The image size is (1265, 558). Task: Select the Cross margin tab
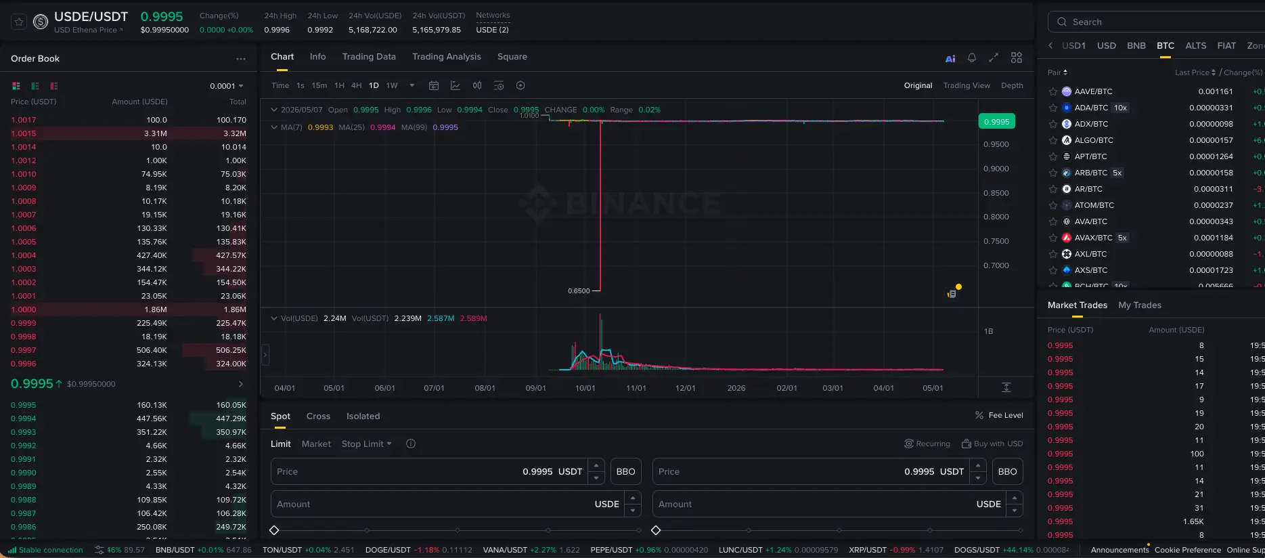pyautogui.click(x=318, y=416)
